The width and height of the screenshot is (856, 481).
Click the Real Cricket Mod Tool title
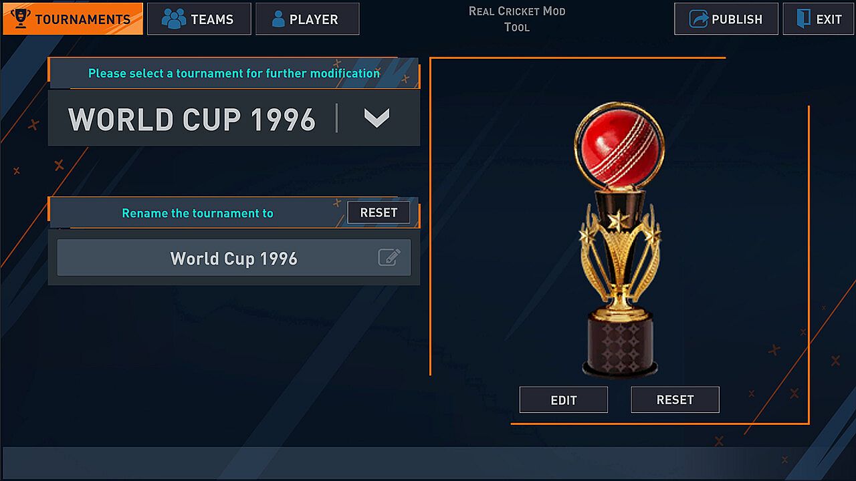517,19
